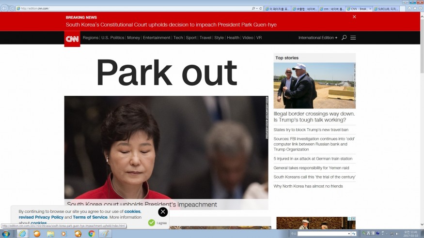Image resolution: width=424 pixels, height=238 pixels.
Task: Open 'States try to block Trump's new travel ban'
Action: [311, 130]
